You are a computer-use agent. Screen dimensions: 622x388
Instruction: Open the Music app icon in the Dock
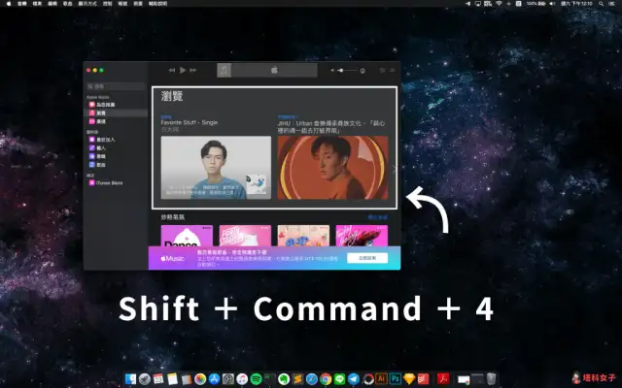242,379
